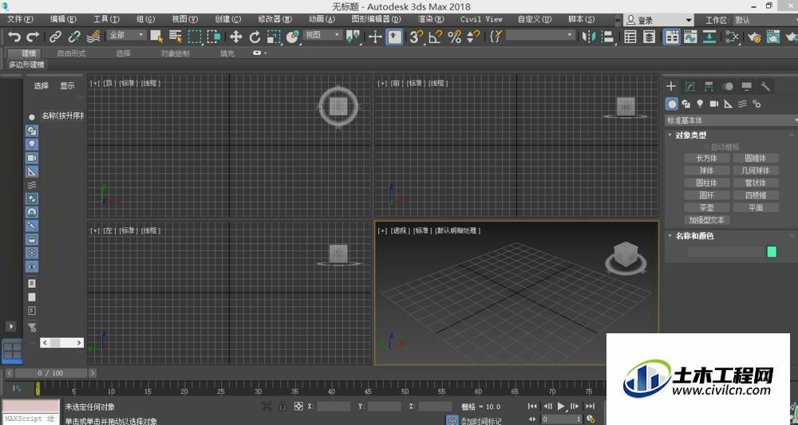Open the 文件(F) menu
The height and width of the screenshot is (425, 798).
coord(21,19)
